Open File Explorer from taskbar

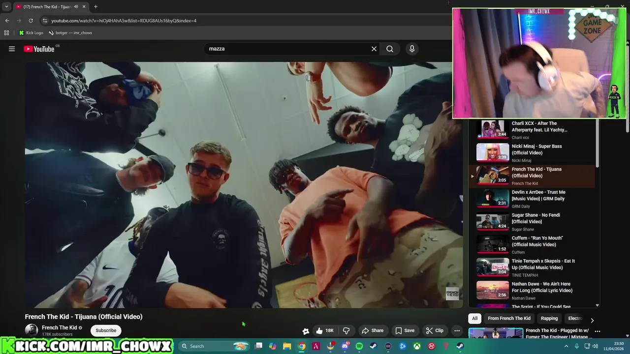point(287,346)
